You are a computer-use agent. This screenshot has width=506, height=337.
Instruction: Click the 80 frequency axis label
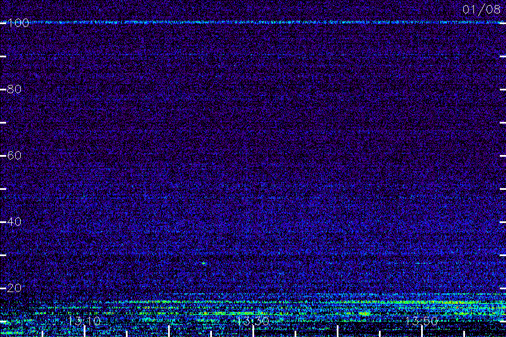coord(14,89)
